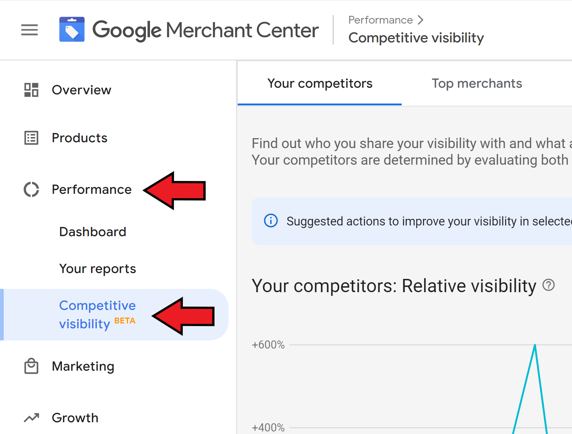Collapse the Performance menu section
The width and height of the screenshot is (572, 434).
(x=92, y=189)
